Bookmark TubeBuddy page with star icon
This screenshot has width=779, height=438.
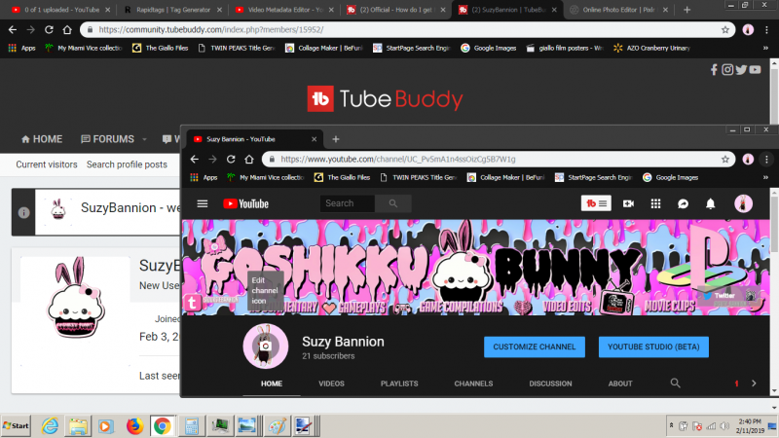(x=725, y=30)
